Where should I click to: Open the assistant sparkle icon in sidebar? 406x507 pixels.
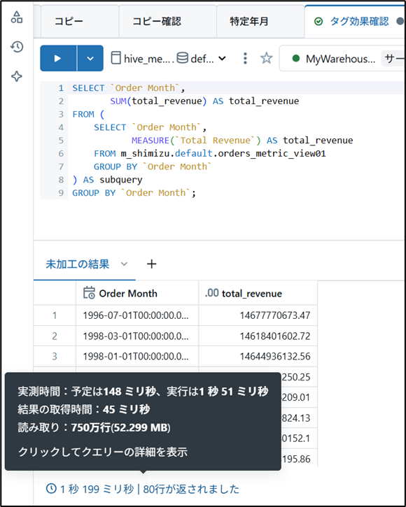[17, 77]
